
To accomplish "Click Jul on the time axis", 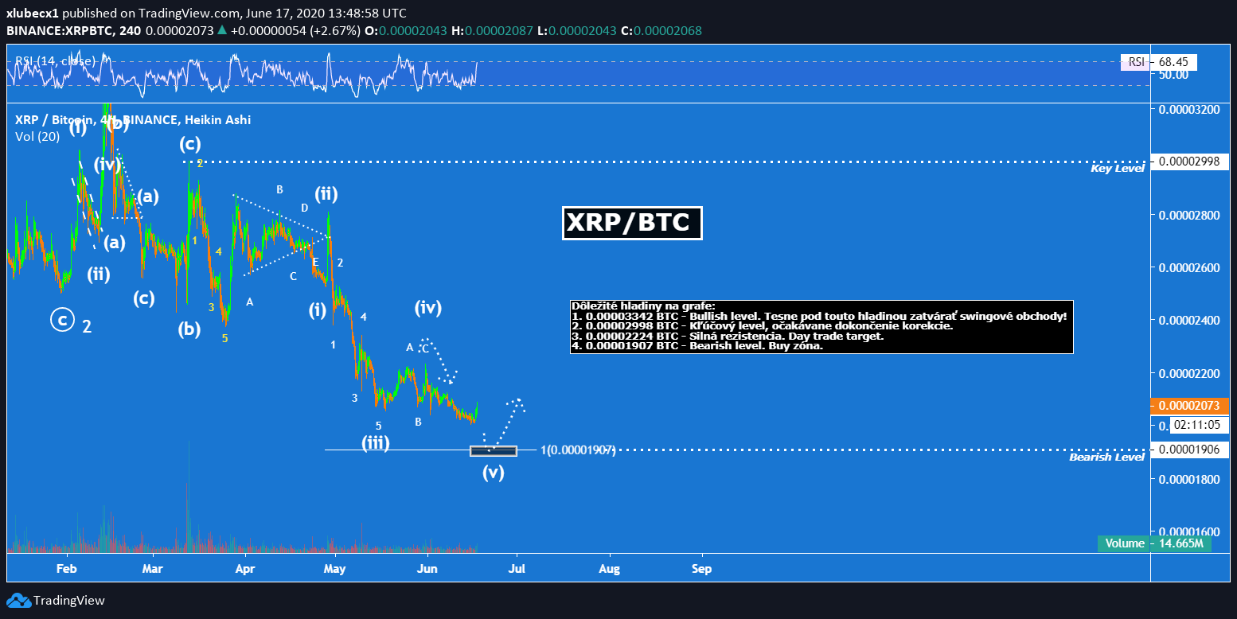I will point(517,569).
